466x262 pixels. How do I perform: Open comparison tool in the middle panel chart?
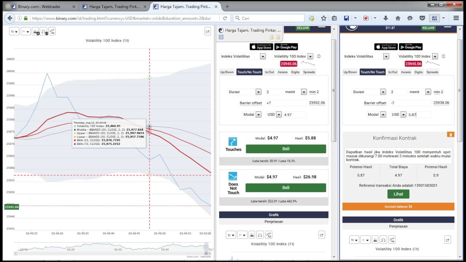click(x=260, y=235)
